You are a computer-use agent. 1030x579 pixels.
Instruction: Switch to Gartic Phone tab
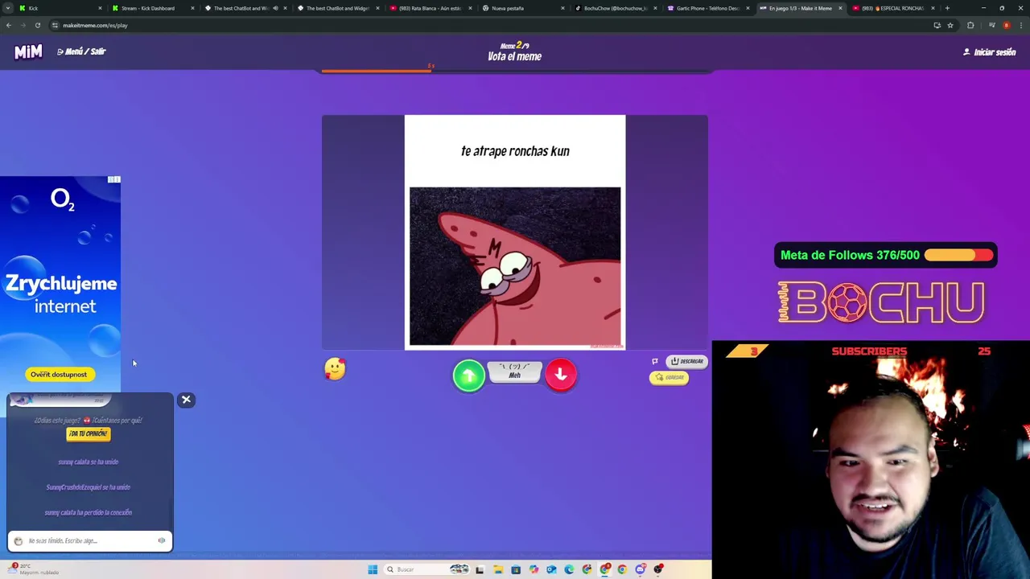pyautogui.click(x=707, y=8)
